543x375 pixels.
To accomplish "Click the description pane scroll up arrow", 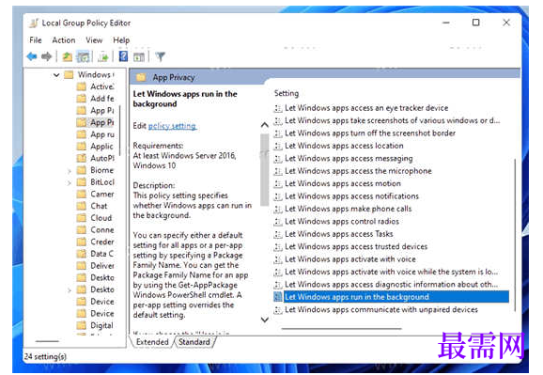I will point(265,125).
